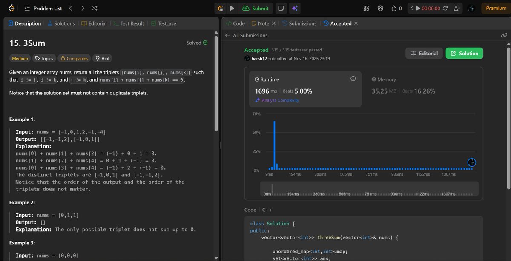Open the debug tool icon
The image size is (511, 261).
pyautogui.click(x=221, y=8)
